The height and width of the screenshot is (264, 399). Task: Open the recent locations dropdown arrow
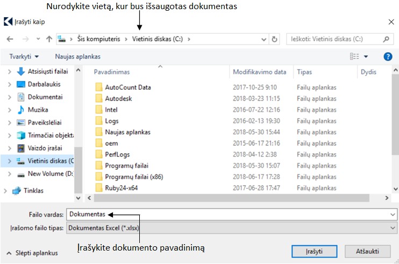coord(38,39)
